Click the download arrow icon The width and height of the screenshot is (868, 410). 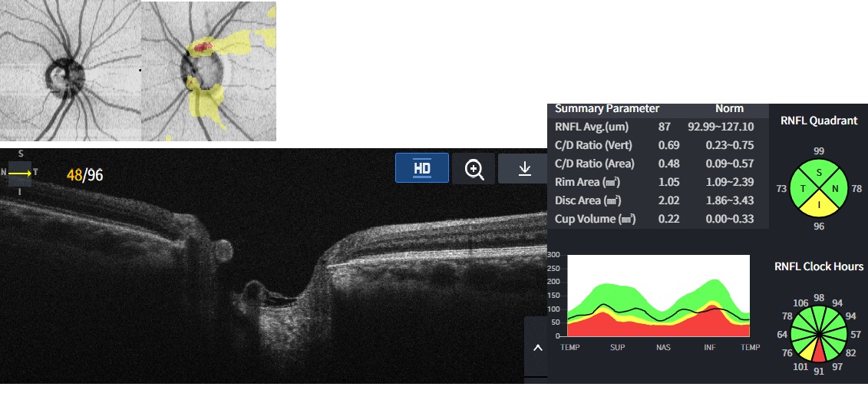[523, 168]
